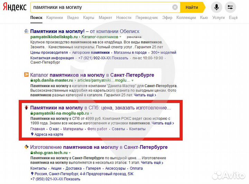
Task: Open the Каталог памятников на могилу в Санкт-Петербурге result
Action: [92, 75]
